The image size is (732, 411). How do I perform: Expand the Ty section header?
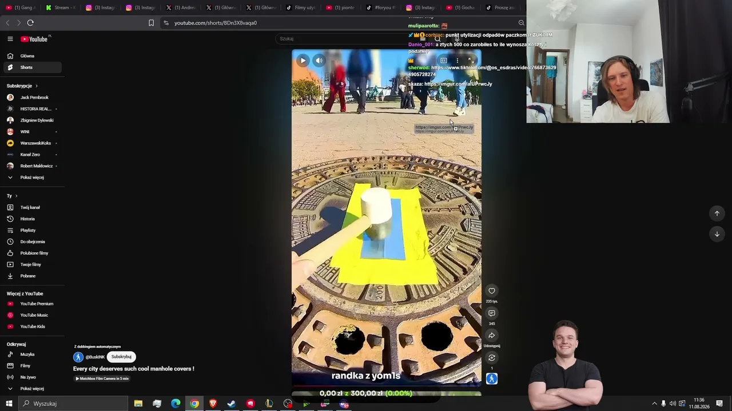[12, 196]
